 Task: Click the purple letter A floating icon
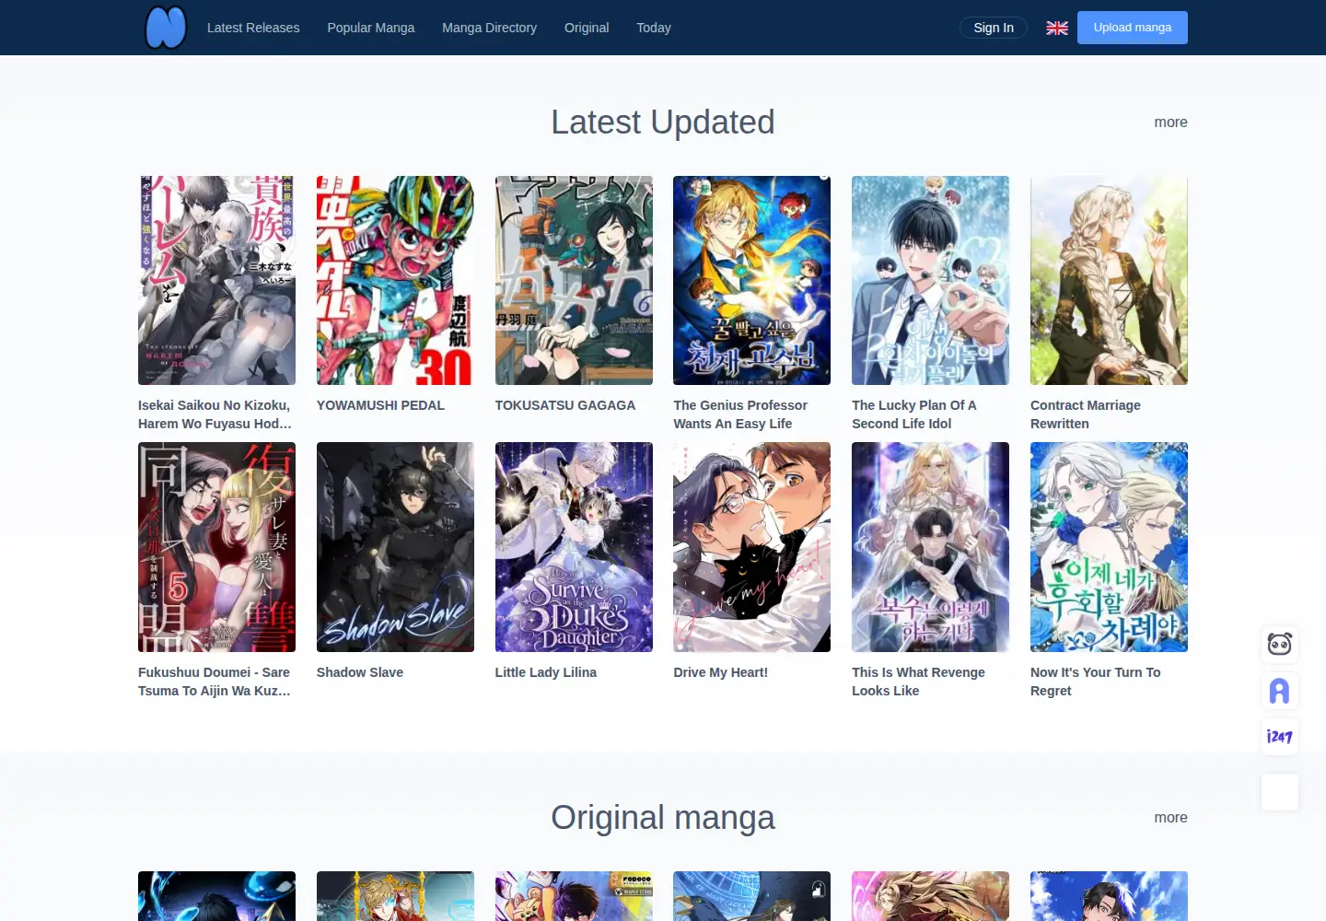click(1280, 691)
